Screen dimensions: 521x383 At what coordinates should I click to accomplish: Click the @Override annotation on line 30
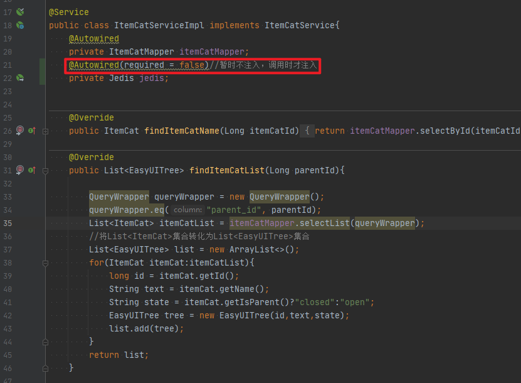(x=92, y=157)
